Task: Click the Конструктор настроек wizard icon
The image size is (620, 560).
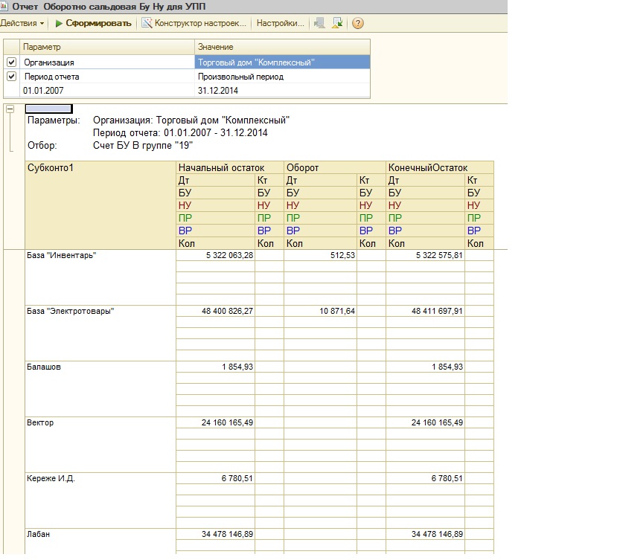Action: tap(147, 24)
